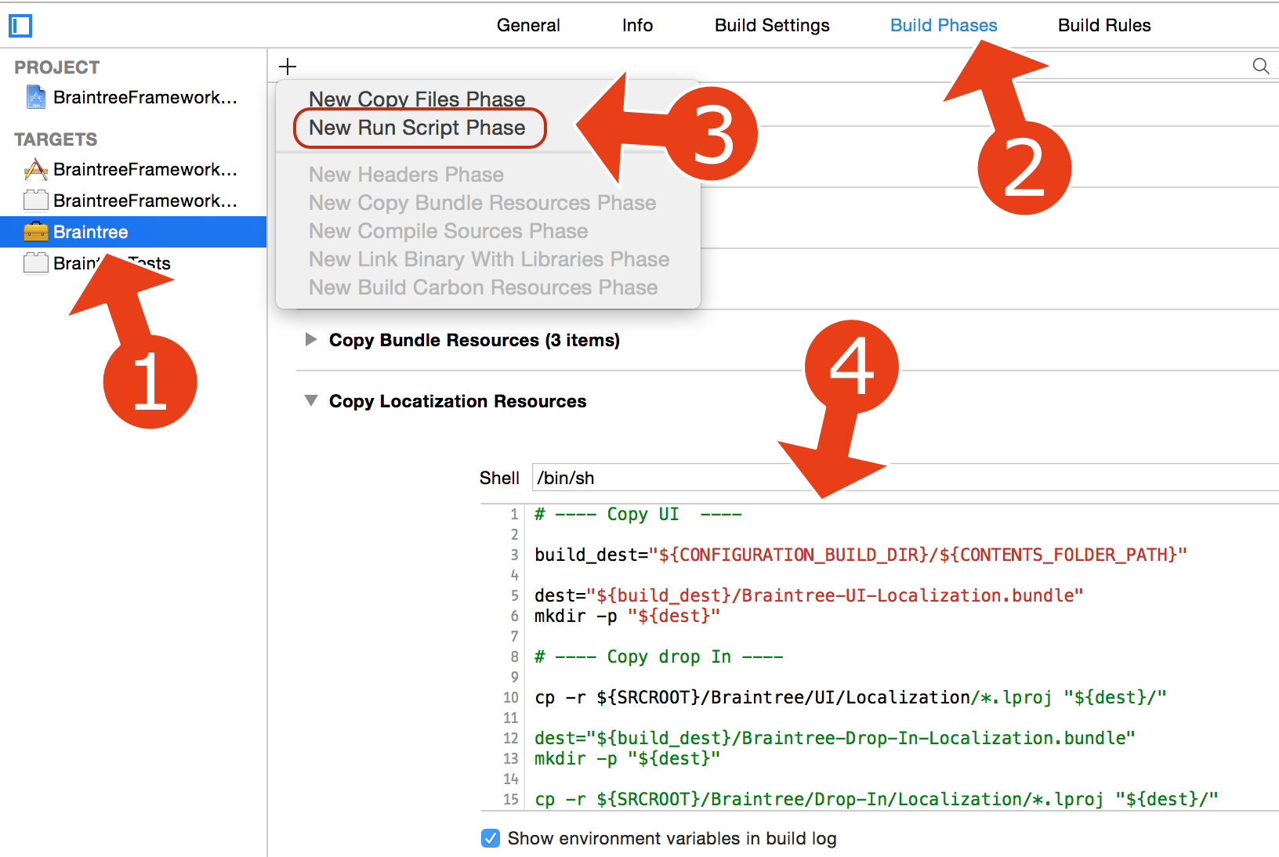Click New Copy Bundle Resources Phase item

tap(482, 203)
